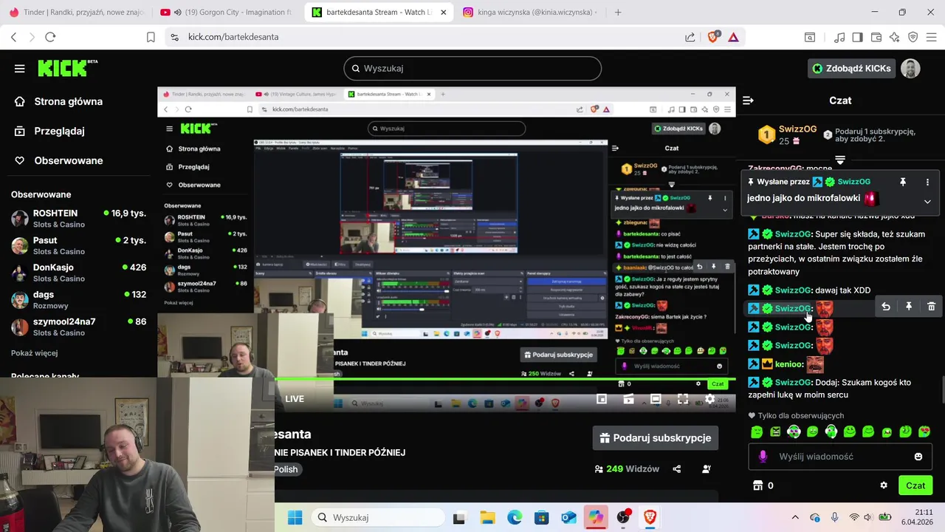The image size is (945, 532).
Task: Open chat settings gear icon
Action: point(884,485)
